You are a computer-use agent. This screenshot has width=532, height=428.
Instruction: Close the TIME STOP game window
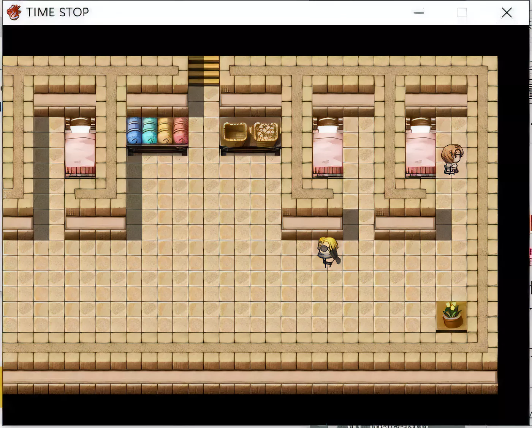point(507,13)
